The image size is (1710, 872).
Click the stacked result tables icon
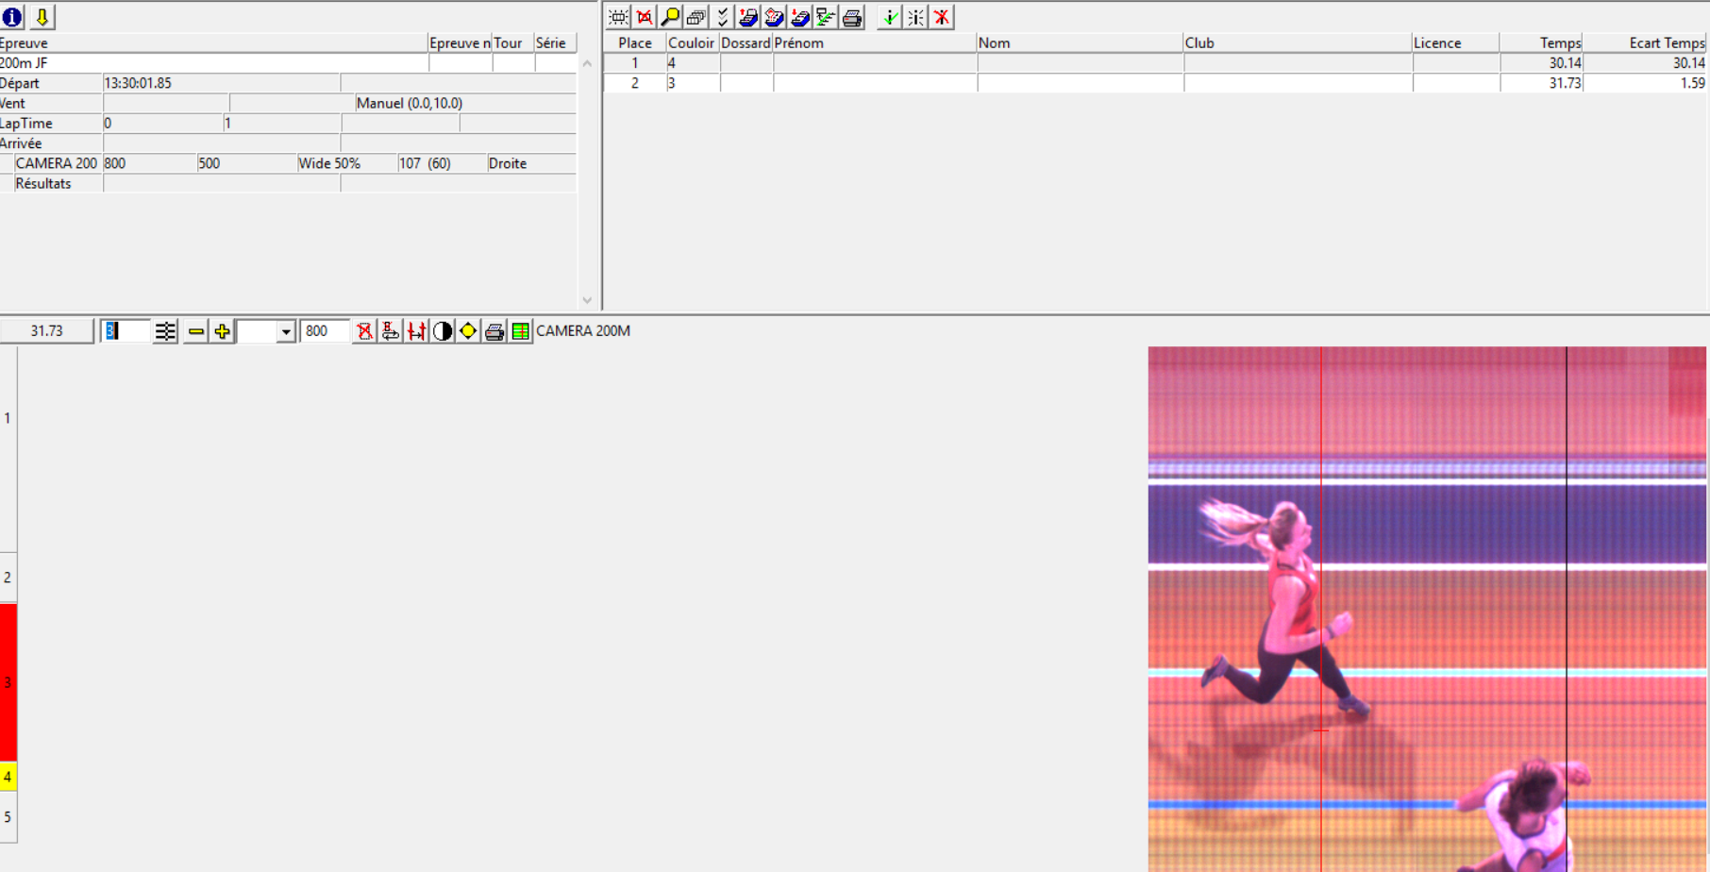(696, 17)
